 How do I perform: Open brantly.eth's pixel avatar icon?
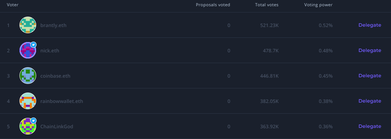28,25
